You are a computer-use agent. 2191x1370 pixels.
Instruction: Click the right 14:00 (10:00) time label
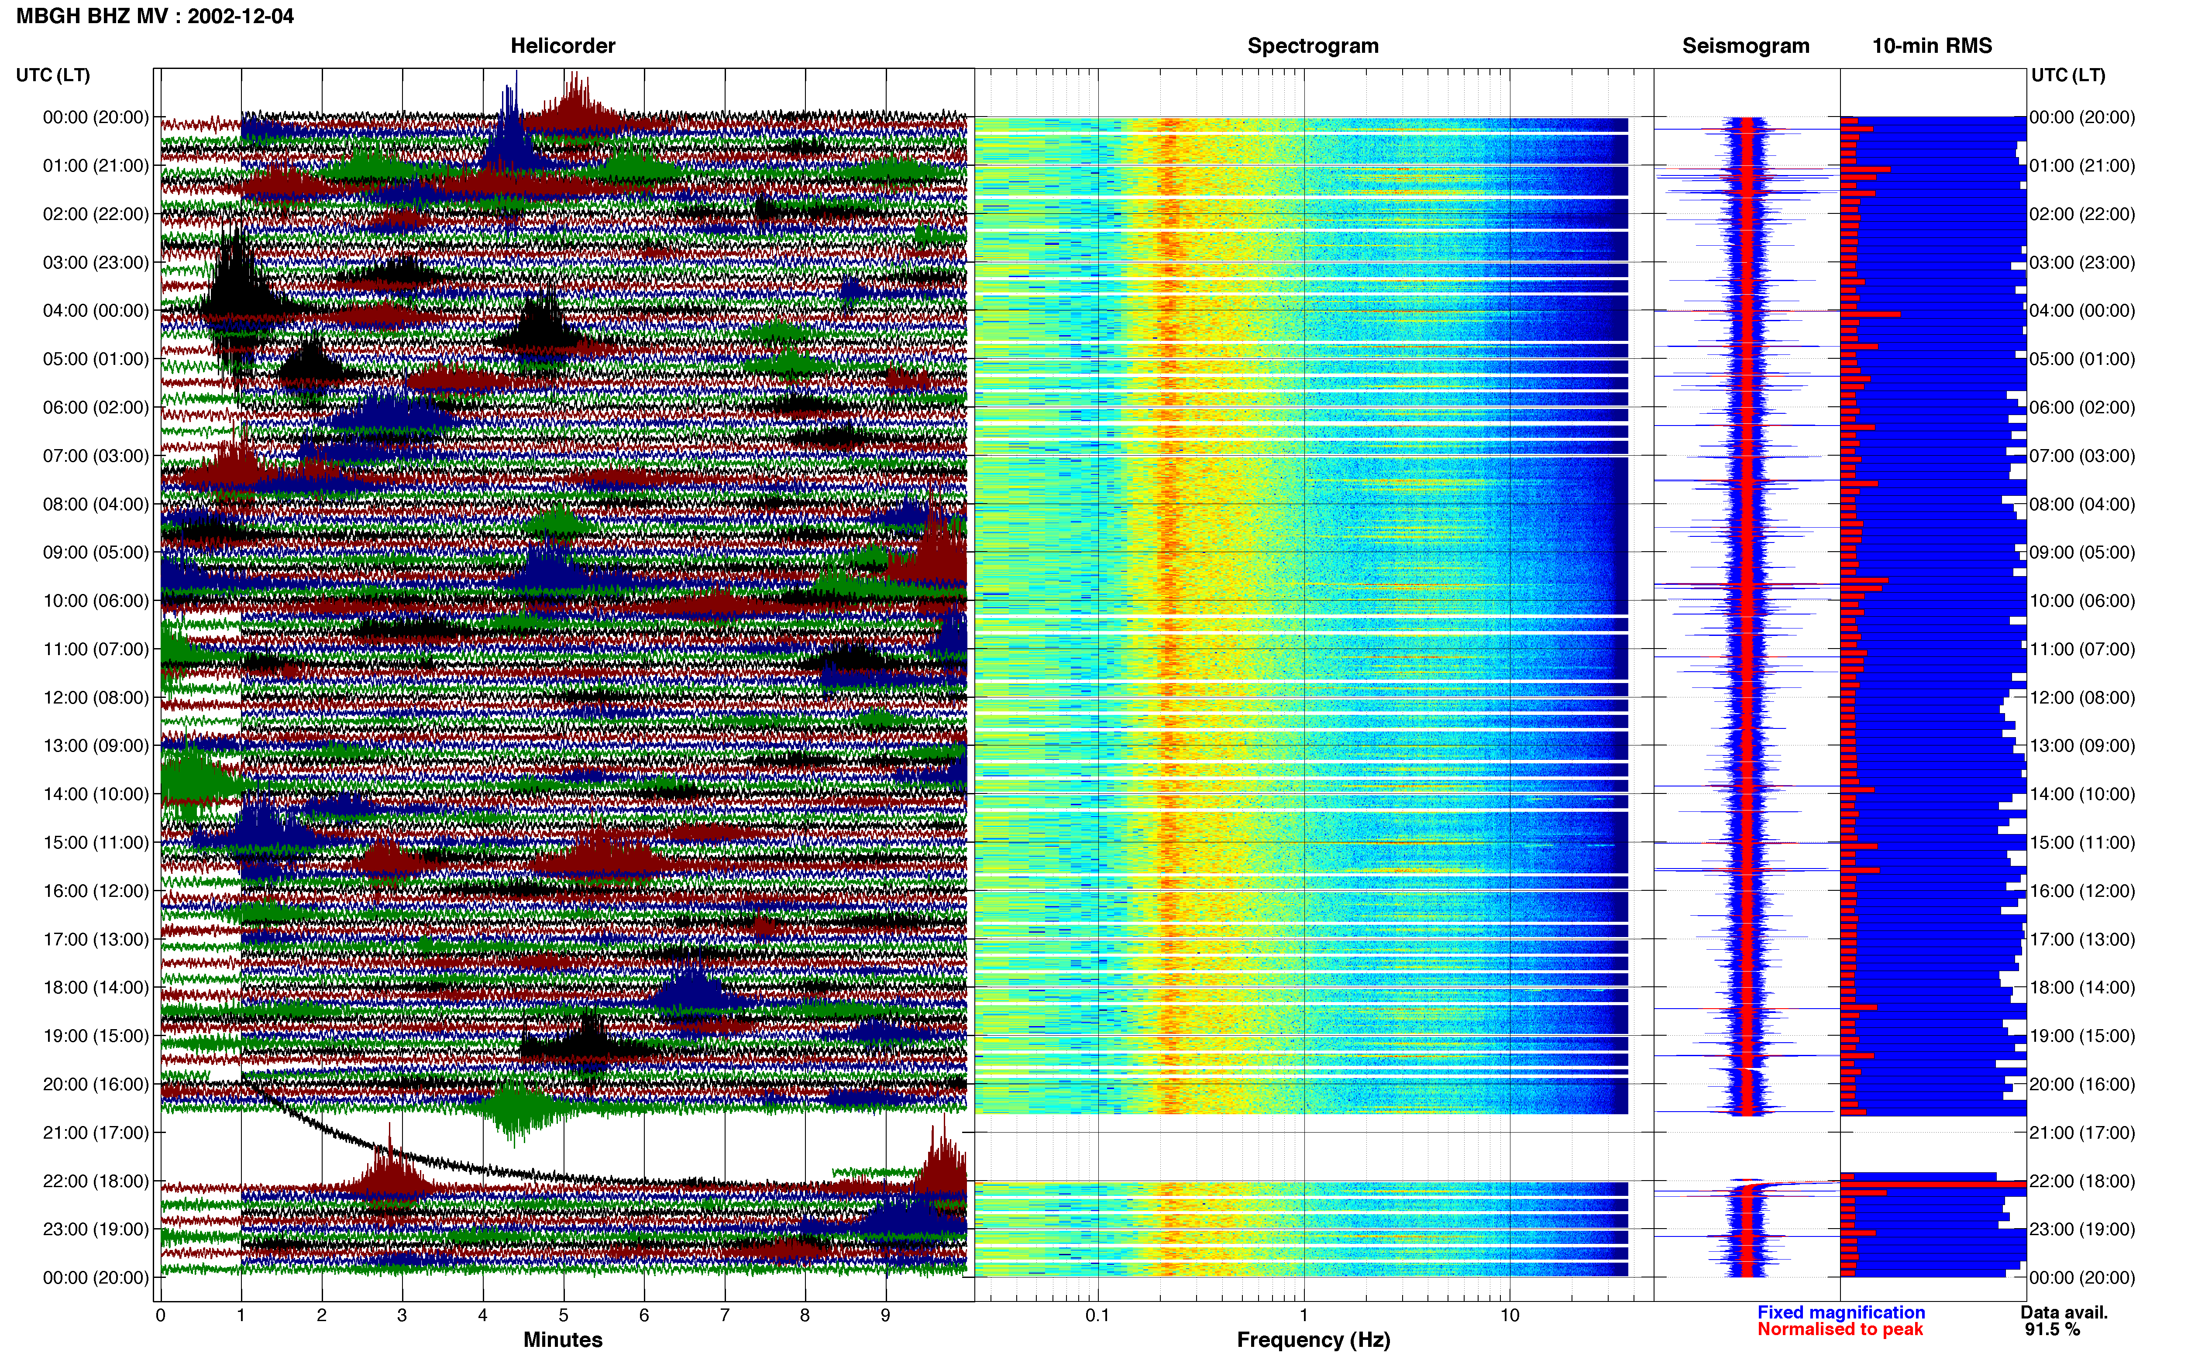(x=2082, y=794)
